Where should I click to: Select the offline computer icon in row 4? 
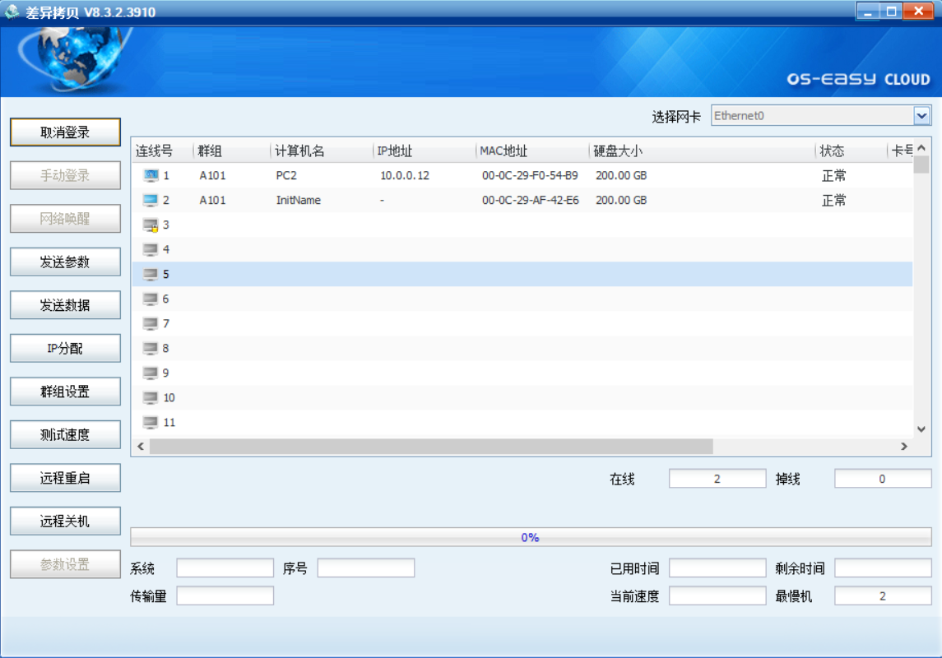(x=151, y=249)
